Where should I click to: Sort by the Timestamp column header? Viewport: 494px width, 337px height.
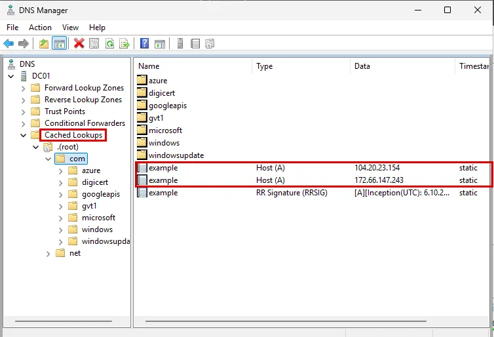click(472, 66)
